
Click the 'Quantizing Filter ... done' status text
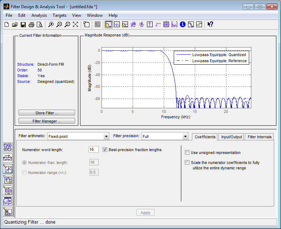click(30, 222)
